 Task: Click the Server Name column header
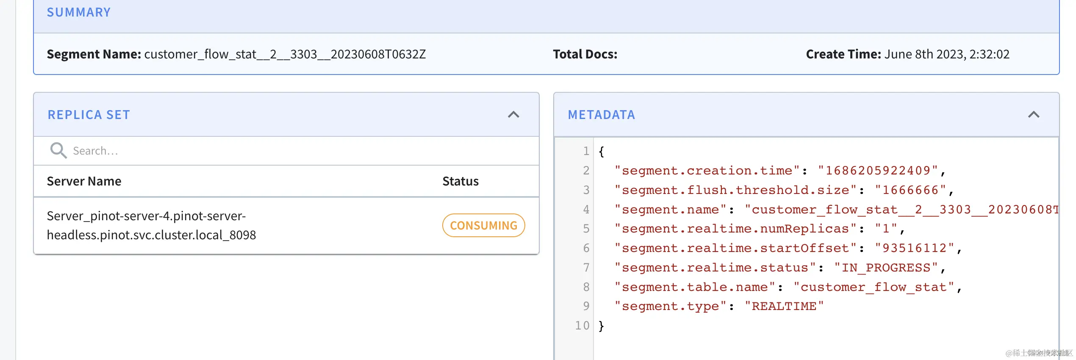[x=84, y=181]
